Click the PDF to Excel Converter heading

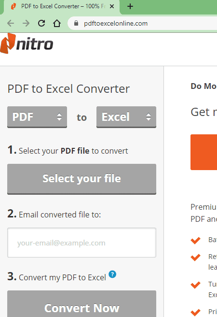coord(68,89)
